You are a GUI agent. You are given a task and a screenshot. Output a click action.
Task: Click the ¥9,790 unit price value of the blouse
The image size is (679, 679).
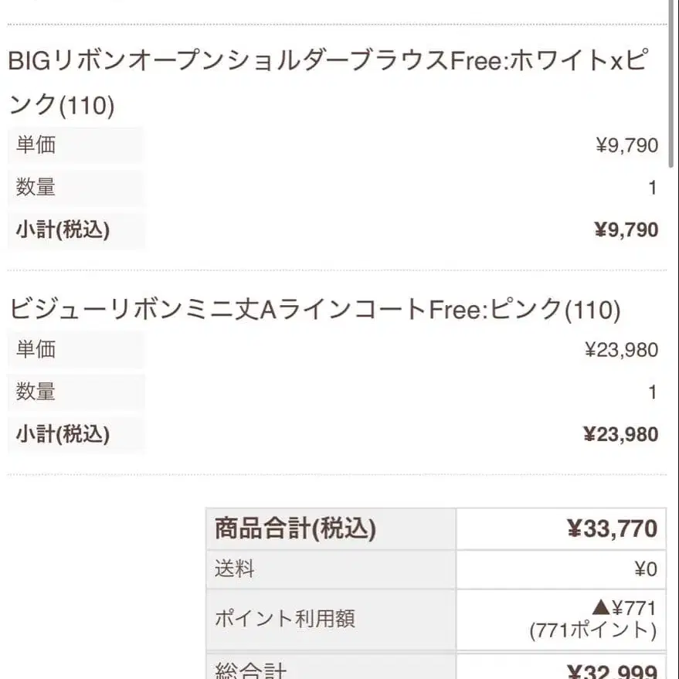click(626, 145)
